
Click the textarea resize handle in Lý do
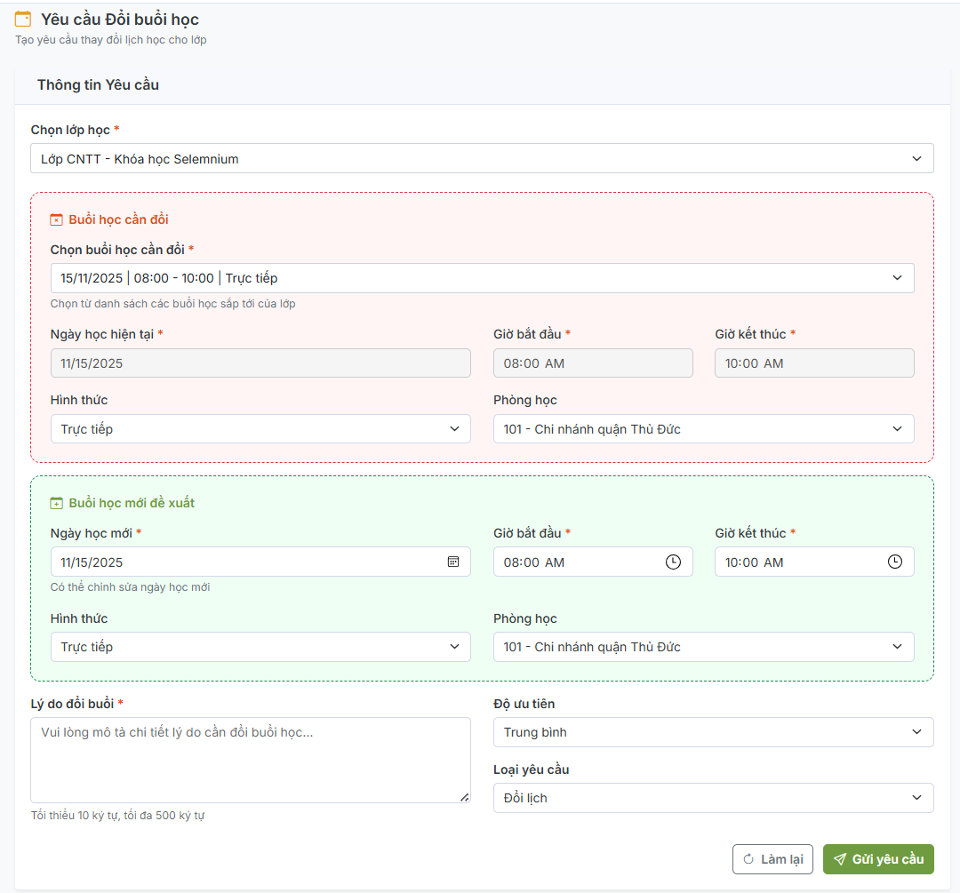click(464, 797)
